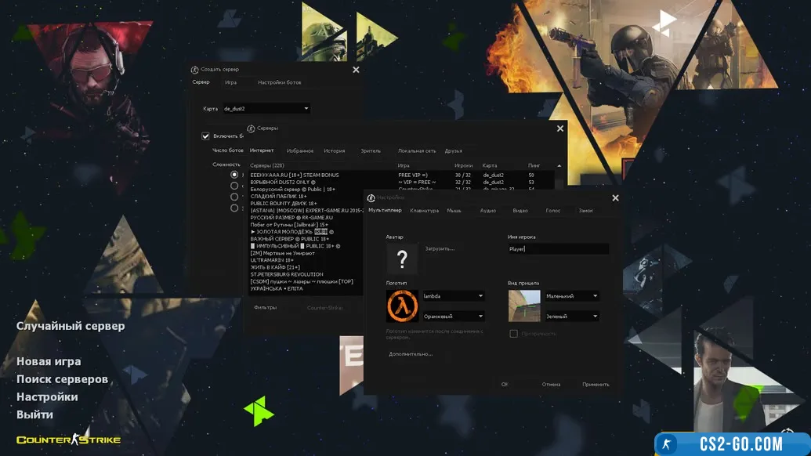The width and height of the screenshot is (811, 456).
Task: Click the Counter-Strike logo at bottom left
Action: (x=68, y=440)
